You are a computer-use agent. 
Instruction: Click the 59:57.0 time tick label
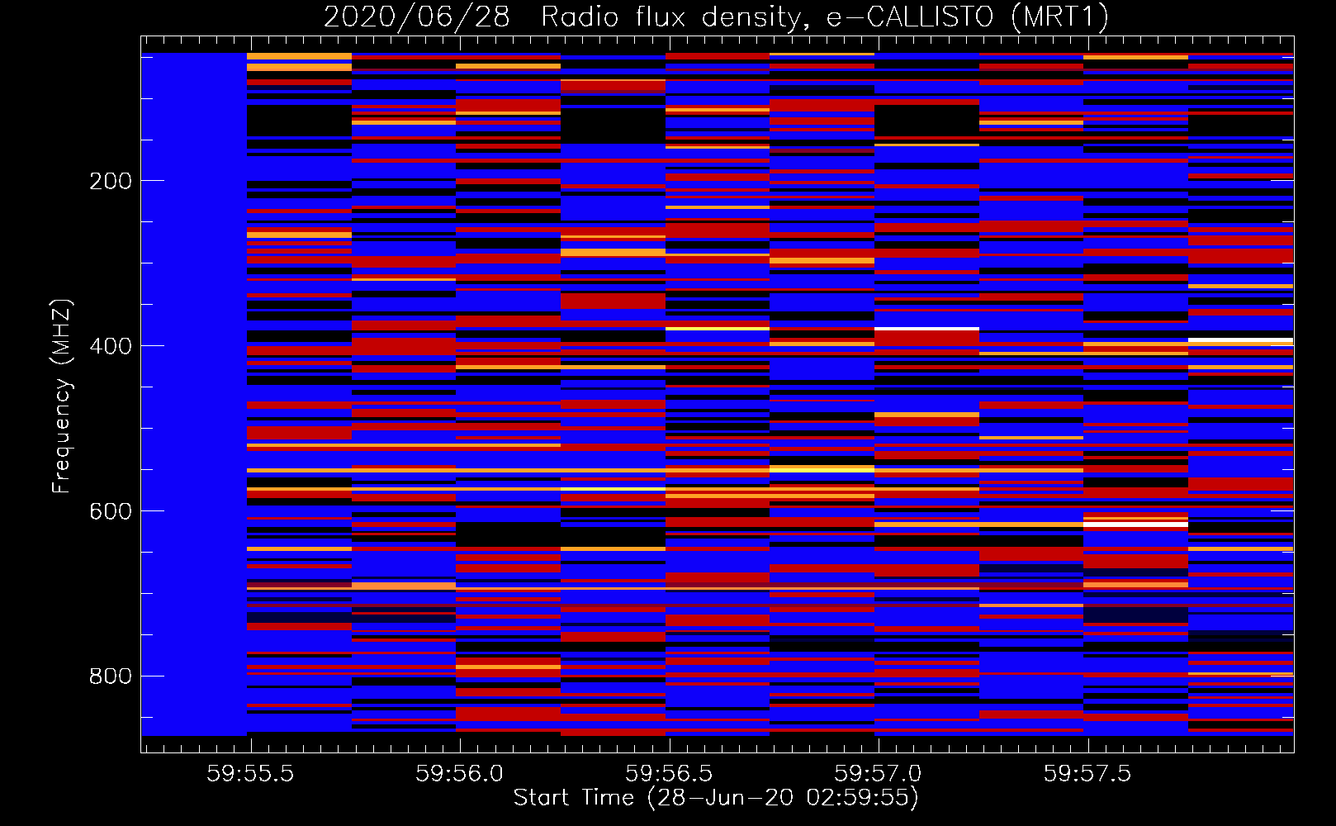(879, 773)
